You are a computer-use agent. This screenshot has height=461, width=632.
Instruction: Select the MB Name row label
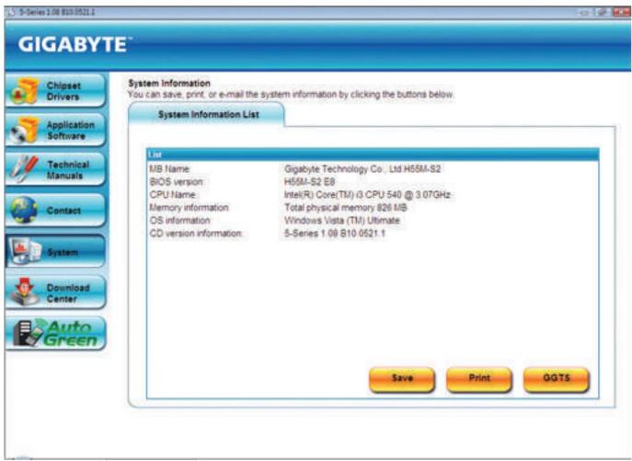pos(169,169)
